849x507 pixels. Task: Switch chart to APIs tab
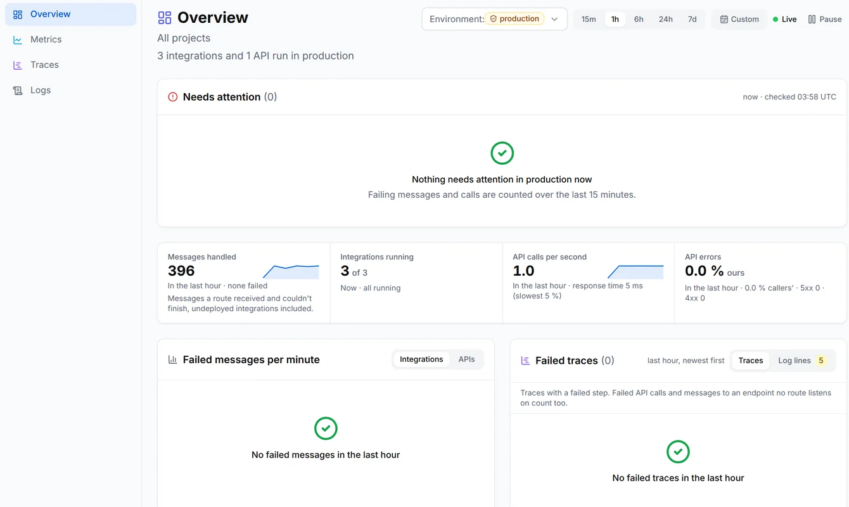click(x=466, y=359)
